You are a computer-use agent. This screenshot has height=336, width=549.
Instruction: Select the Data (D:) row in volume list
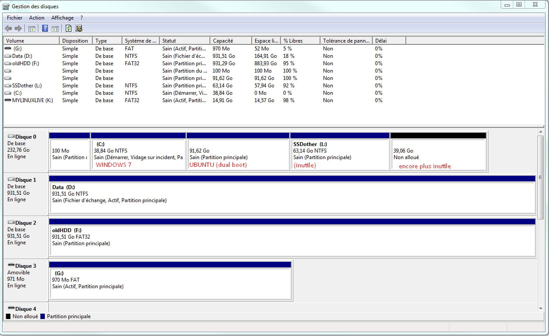pyautogui.click(x=22, y=56)
